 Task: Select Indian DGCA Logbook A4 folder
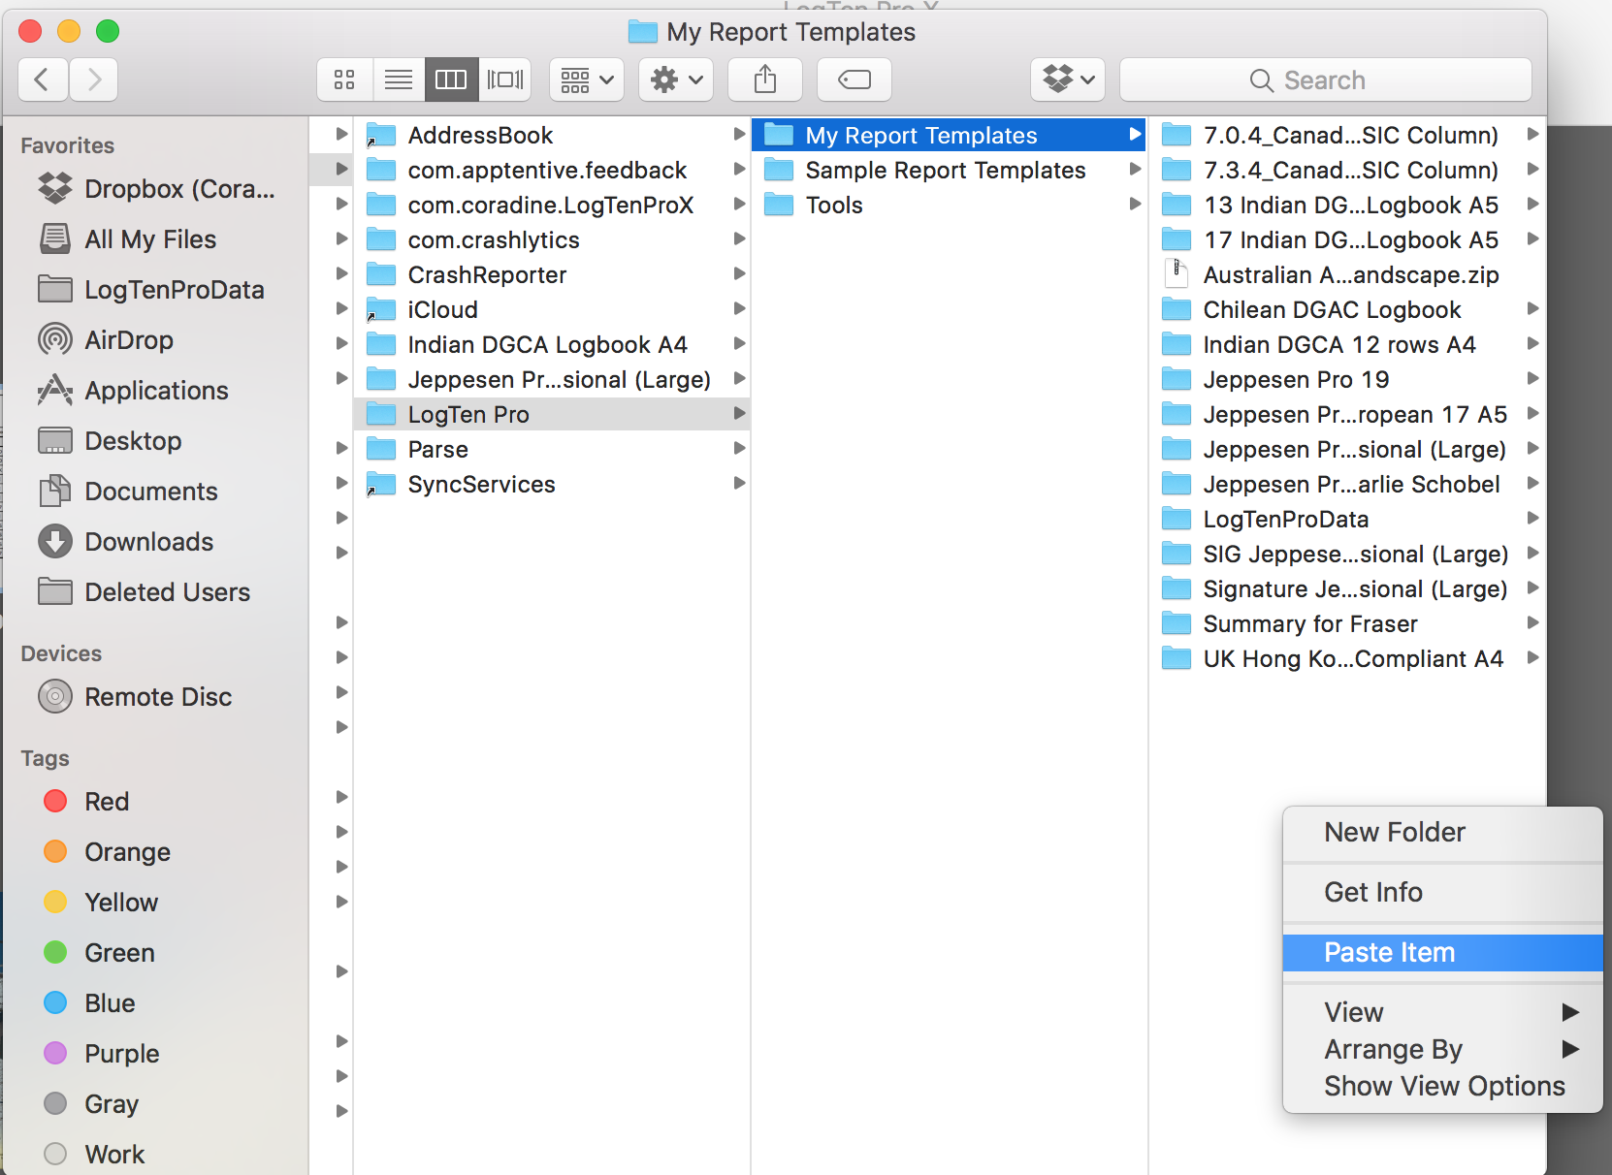[552, 344]
